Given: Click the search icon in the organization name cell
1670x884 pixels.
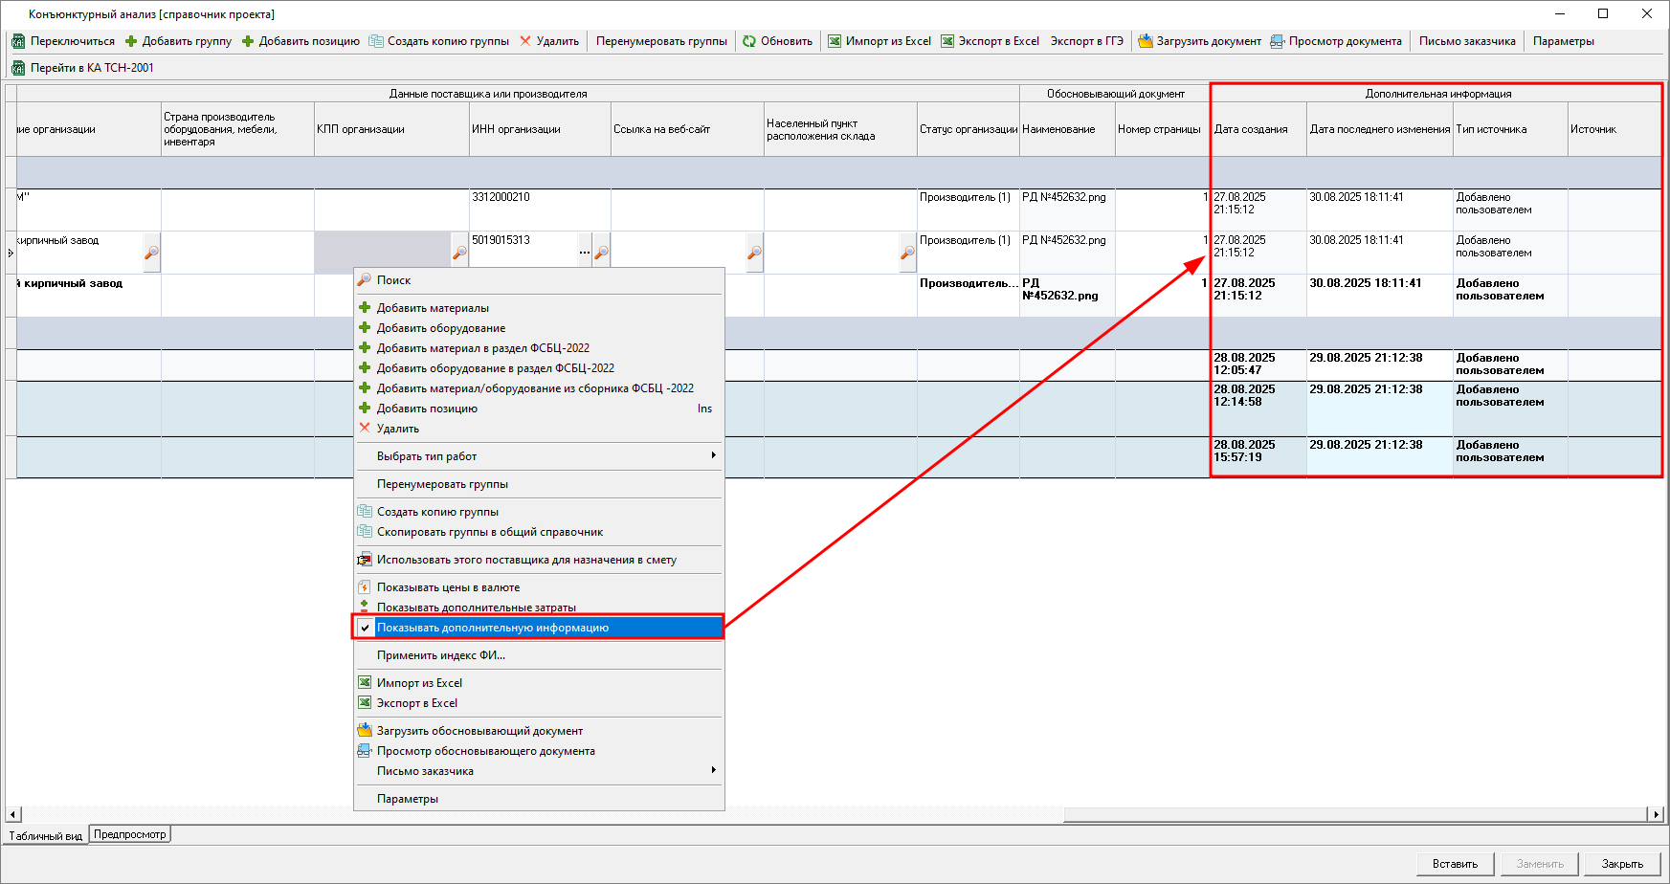Looking at the screenshot, I should [x=151, y=253].
